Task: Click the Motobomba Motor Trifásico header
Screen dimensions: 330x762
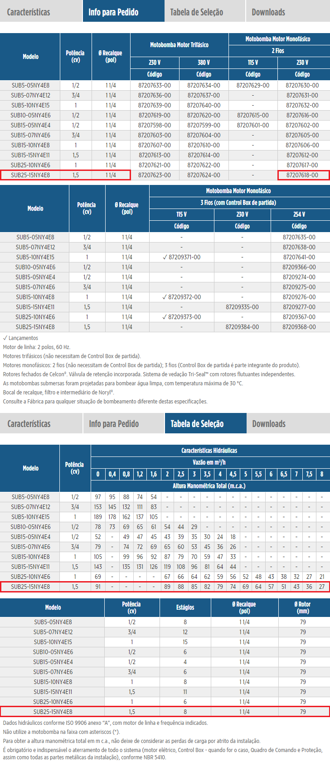Action: coord(179,45)
